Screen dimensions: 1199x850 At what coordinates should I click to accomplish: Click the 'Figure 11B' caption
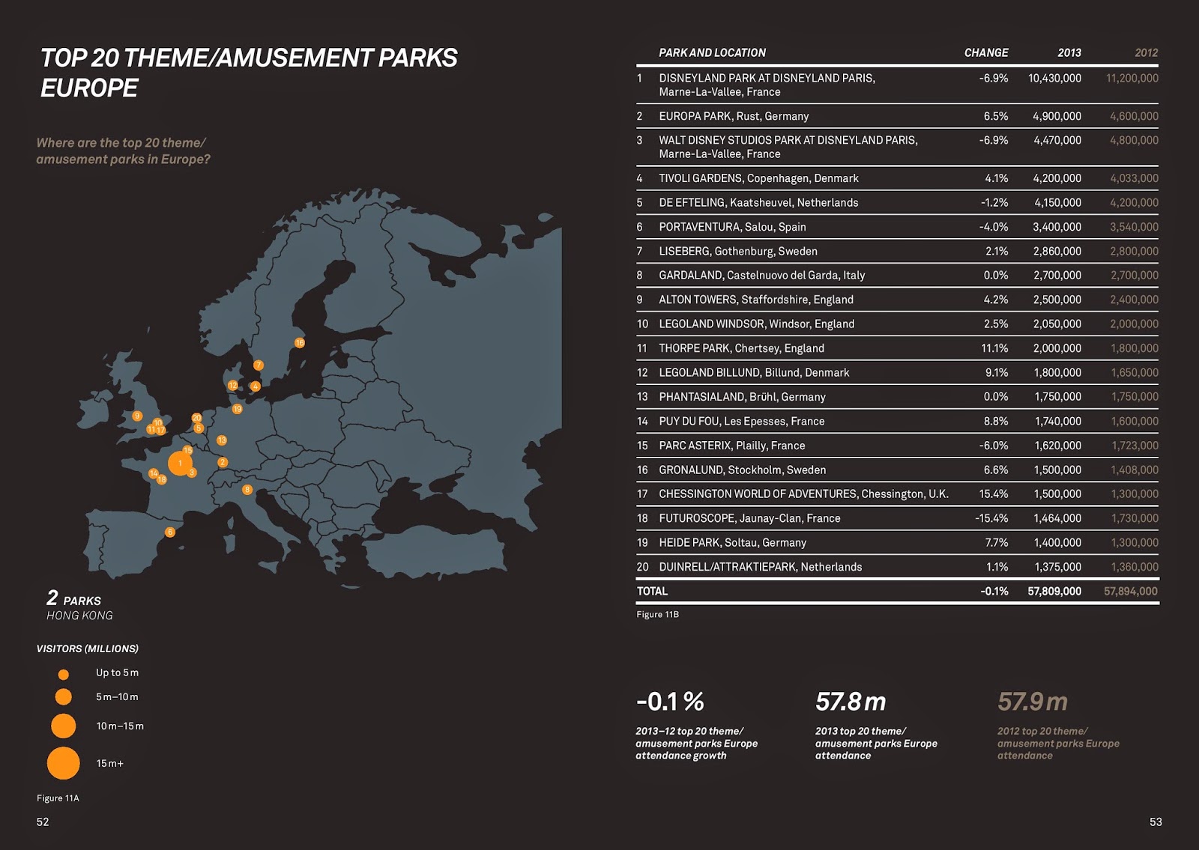[657, 614]
